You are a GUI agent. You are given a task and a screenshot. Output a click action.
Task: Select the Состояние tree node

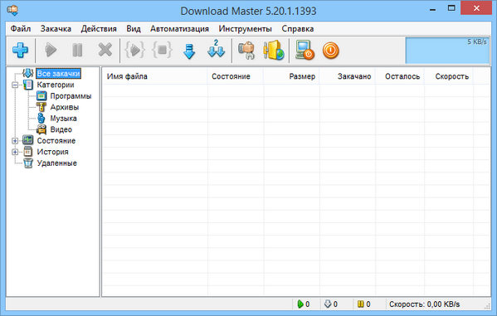click(56, 140)
